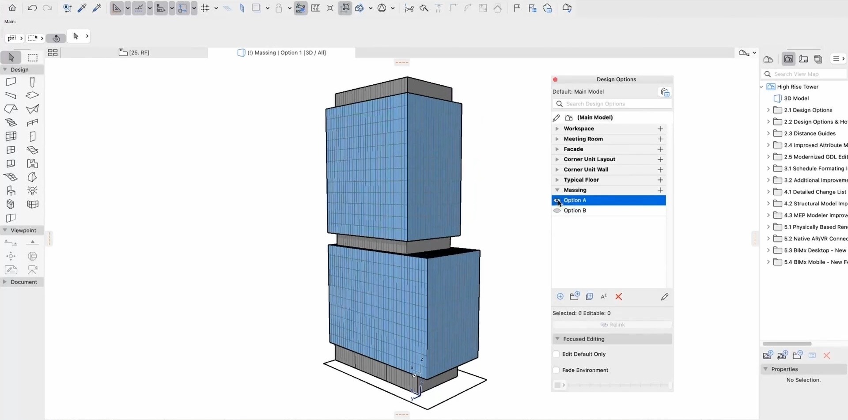The image size is (848, 420).
Task: Select the Arrow tool in the Toolbox
Action: point(11,57)
